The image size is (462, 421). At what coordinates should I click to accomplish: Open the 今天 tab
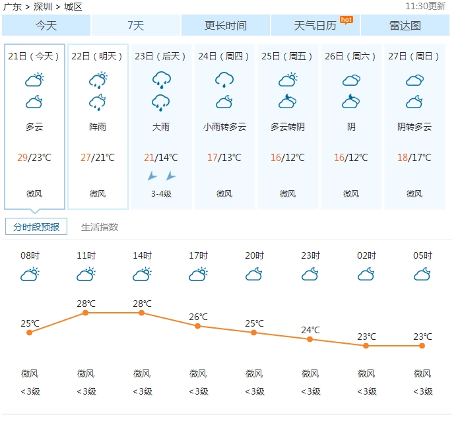46,25
